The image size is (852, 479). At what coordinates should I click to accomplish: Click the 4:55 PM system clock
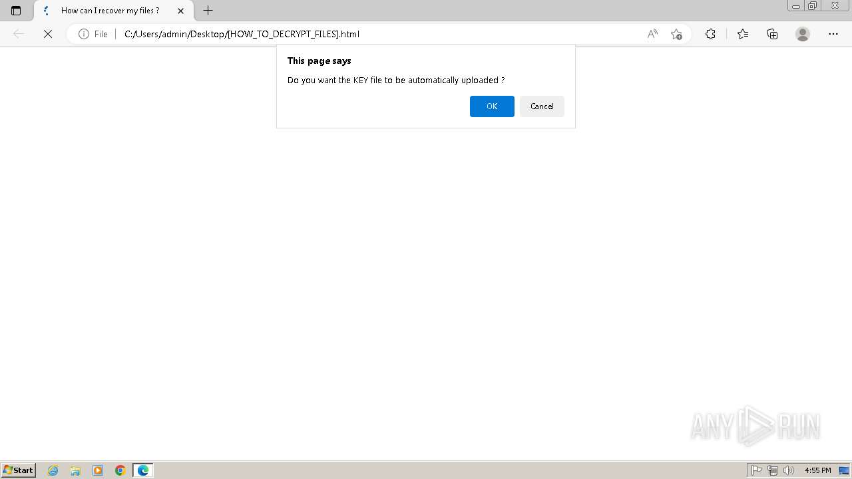pyautogui.click(x=817, y=470)
